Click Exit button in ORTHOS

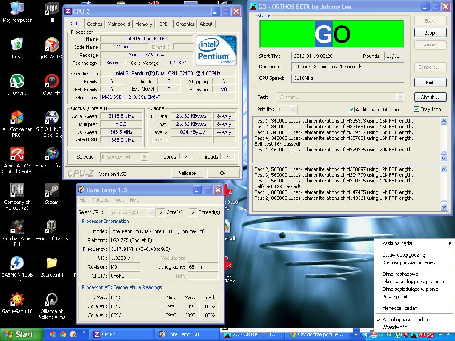click(x=430, y=82)
